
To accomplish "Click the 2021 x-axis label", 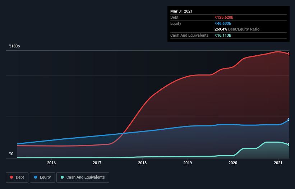I will coord(278,163).
